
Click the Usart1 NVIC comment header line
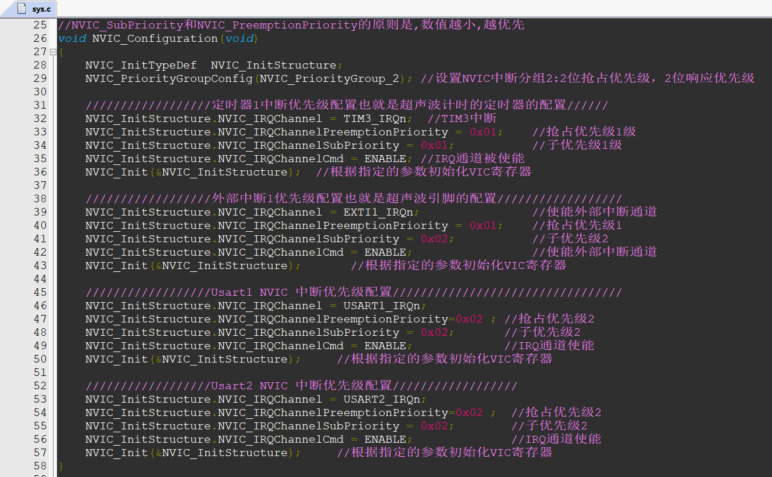click(353, 292)
